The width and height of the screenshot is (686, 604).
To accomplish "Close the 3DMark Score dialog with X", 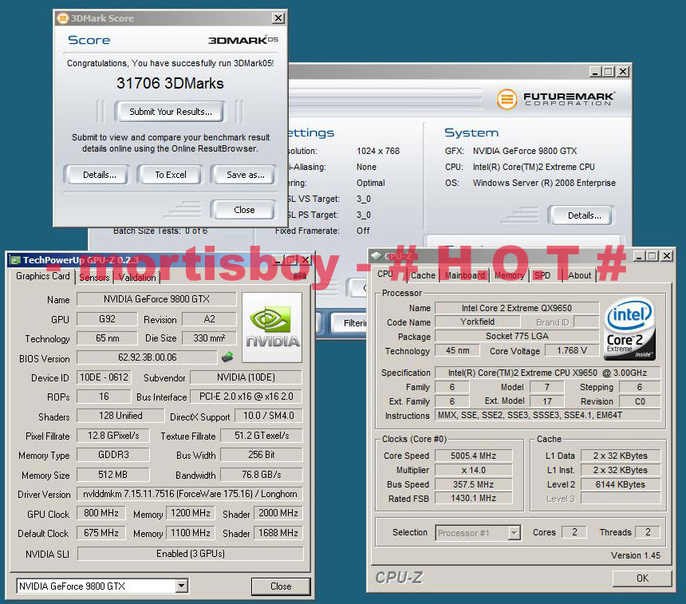I will 278,18.
